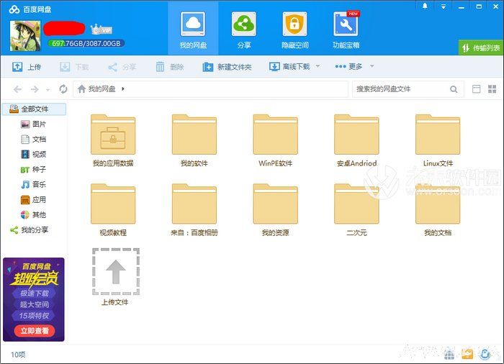Switch to list view layout
This screenshot has width=504, height=364.
[x=477, y=89]
